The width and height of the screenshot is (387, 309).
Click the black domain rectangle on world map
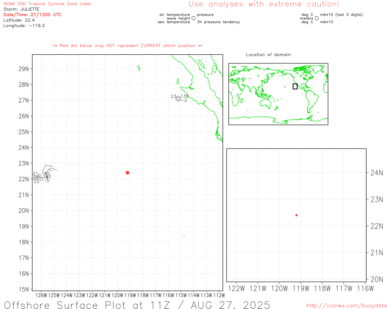pos(295,86)
